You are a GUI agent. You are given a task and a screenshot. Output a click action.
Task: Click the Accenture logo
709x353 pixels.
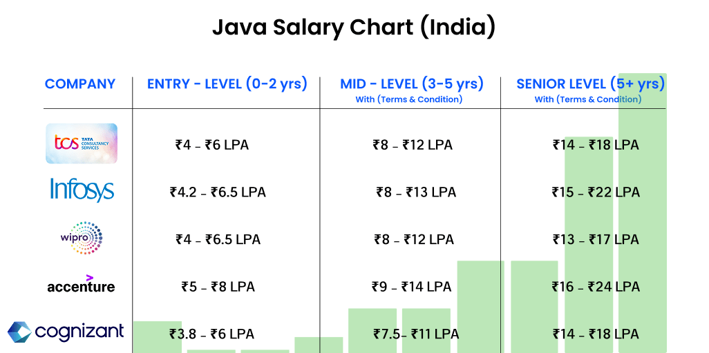(81, 285)
